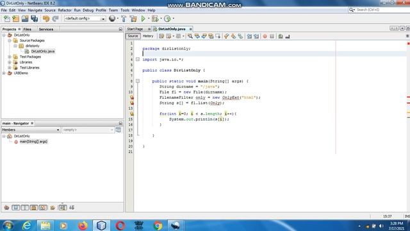Click the warning hint marker on line 14
The width and height of the screenshot is (410, 231).
pyautogui.click(x=132, y=114)
